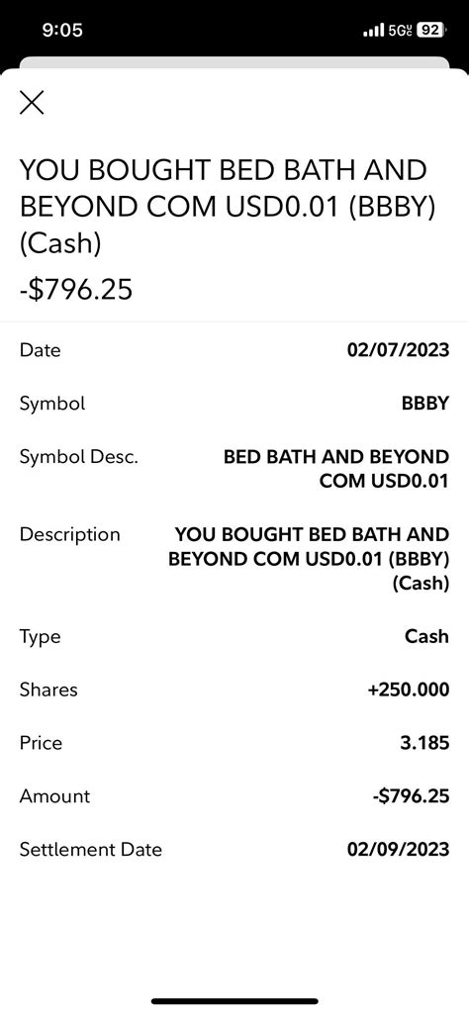The image size is (469, 1014).
Task: Tap the Shares value +250.000
Action: click(409, 690)
